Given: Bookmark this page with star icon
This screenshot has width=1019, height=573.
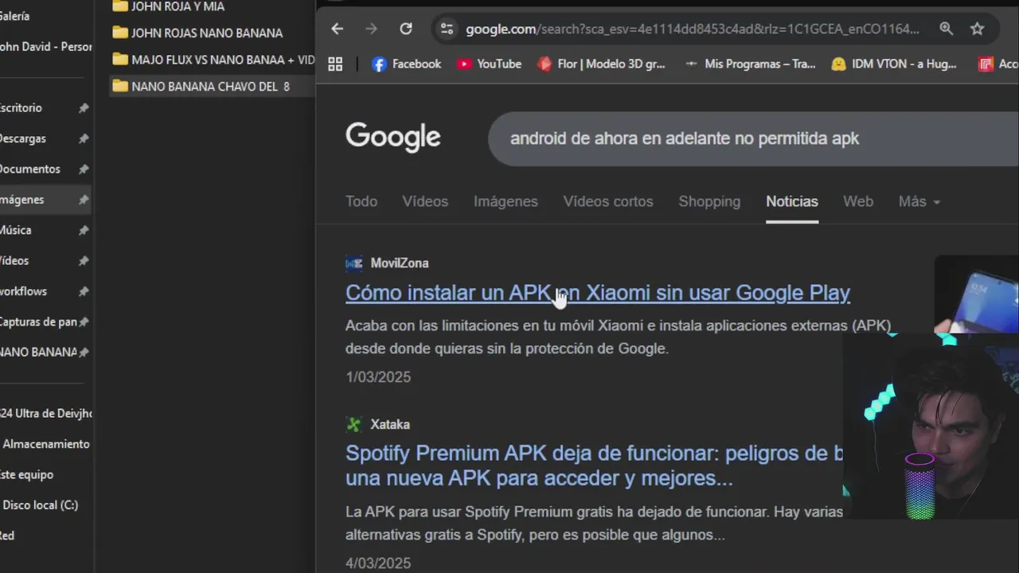Looking at the screenshot, I should (978, 29).
